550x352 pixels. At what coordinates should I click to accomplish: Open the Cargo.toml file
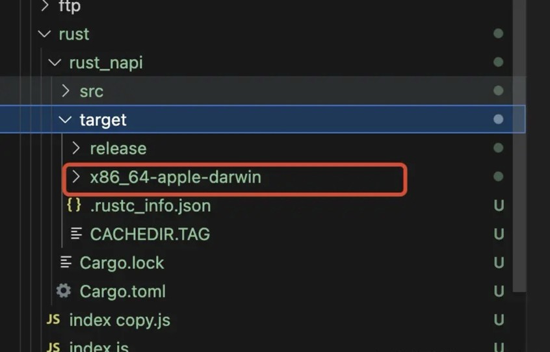click(x=122, y=292)
